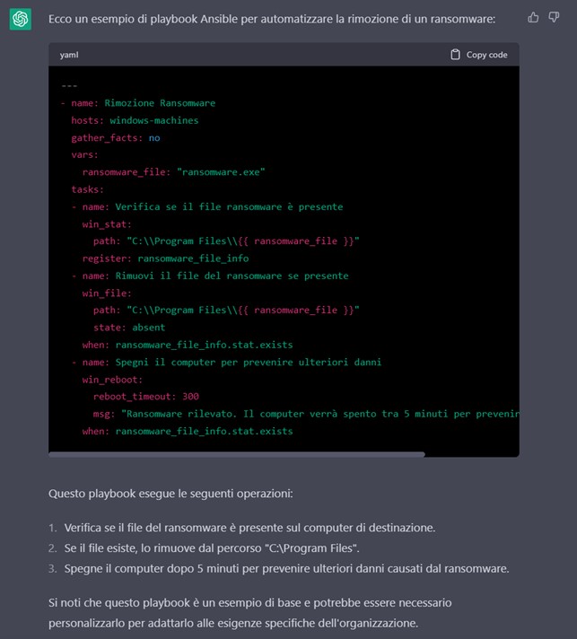Click the closing note 'Si noti che questo playbook'
Viewport: 577px width, 639px height.
[x=249, y=613]
